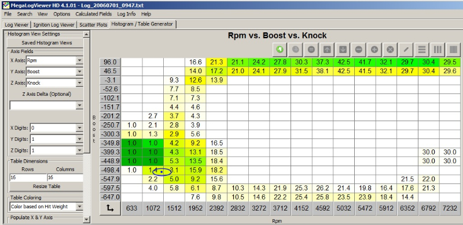
Task: Open the Z Axis Knock dropdown
Action: [x=79, y=83]
